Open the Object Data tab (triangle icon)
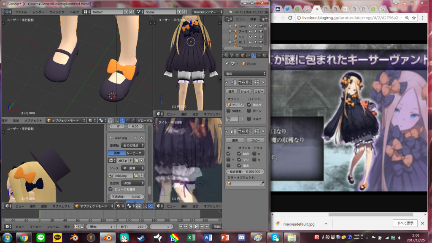The width and height of the screenshot is (432, 243). point(259,55)
